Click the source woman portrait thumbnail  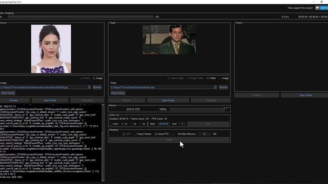[x=51, y=49]
